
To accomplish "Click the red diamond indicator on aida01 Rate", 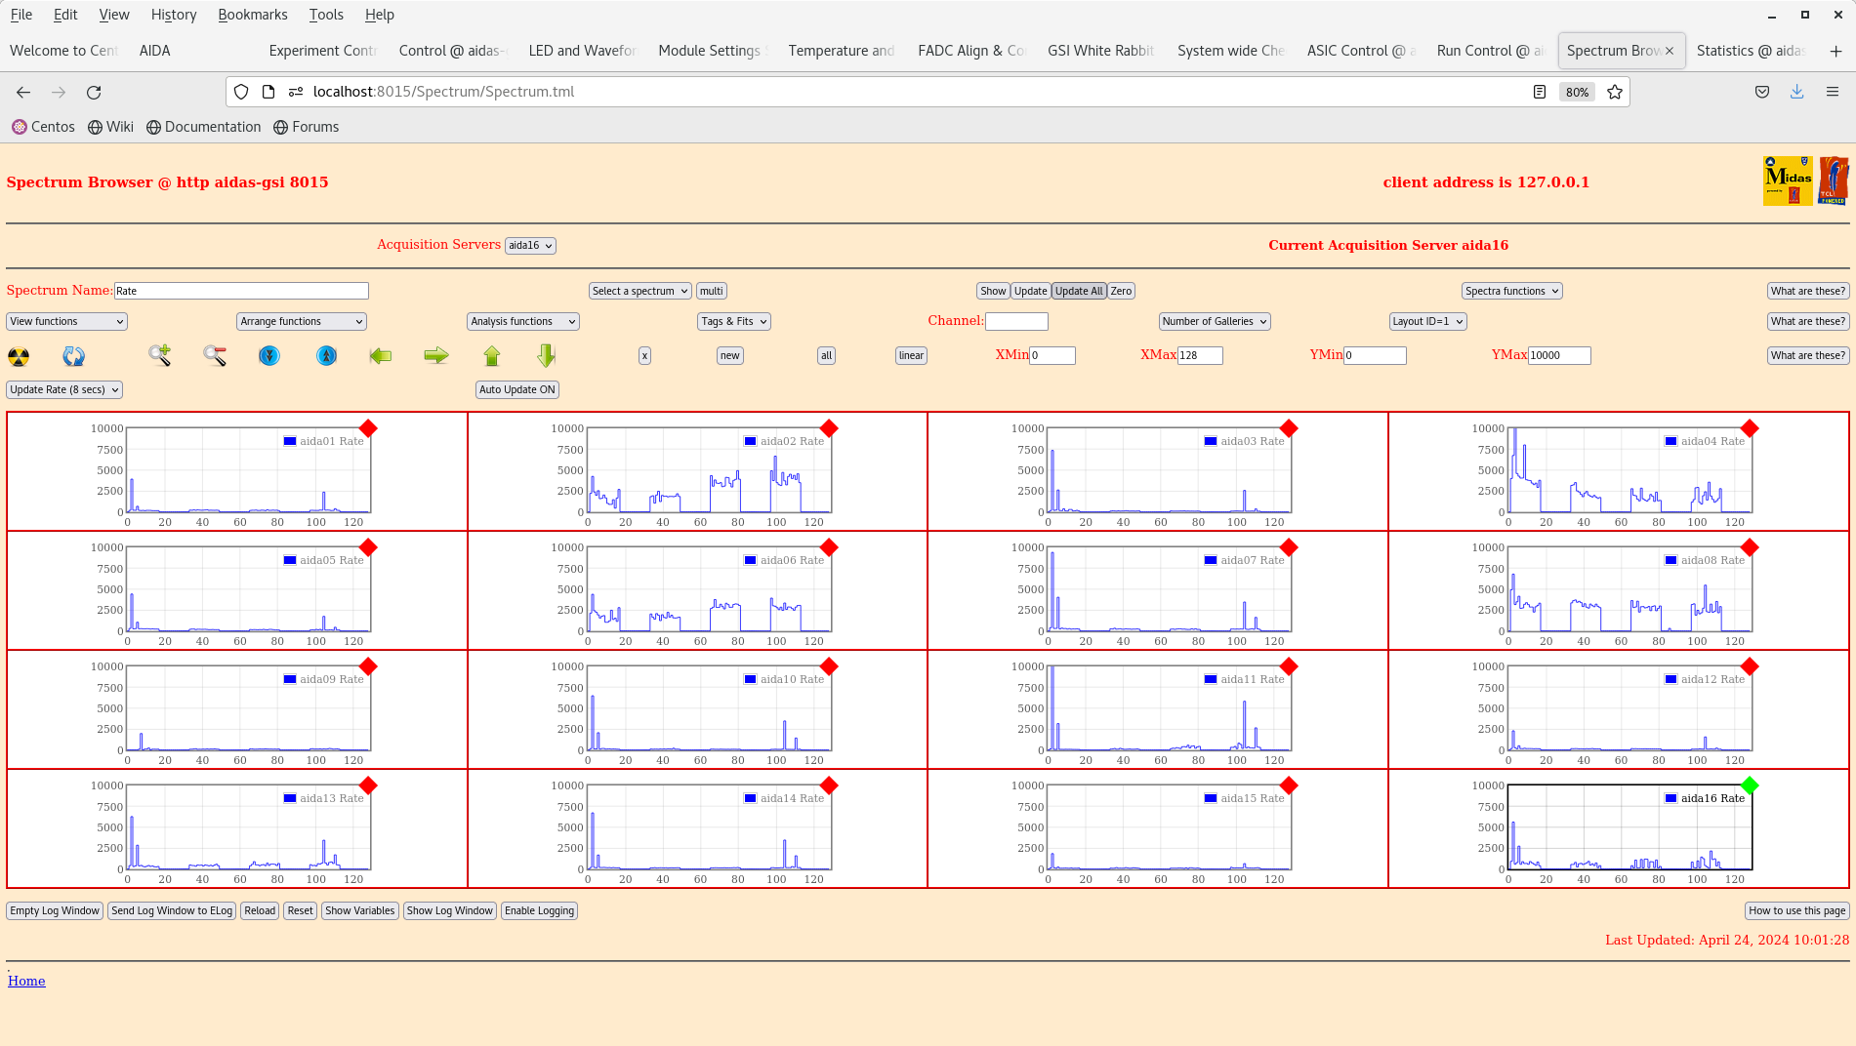I will coord(368,427).
